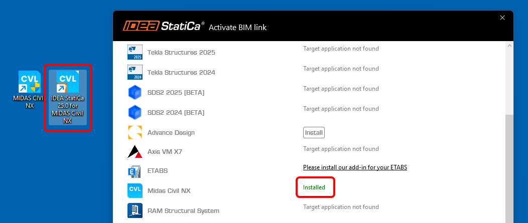Select the Axis VM X7 label
The width and height of the screenshot is (528, 223).
click(165, 151)
